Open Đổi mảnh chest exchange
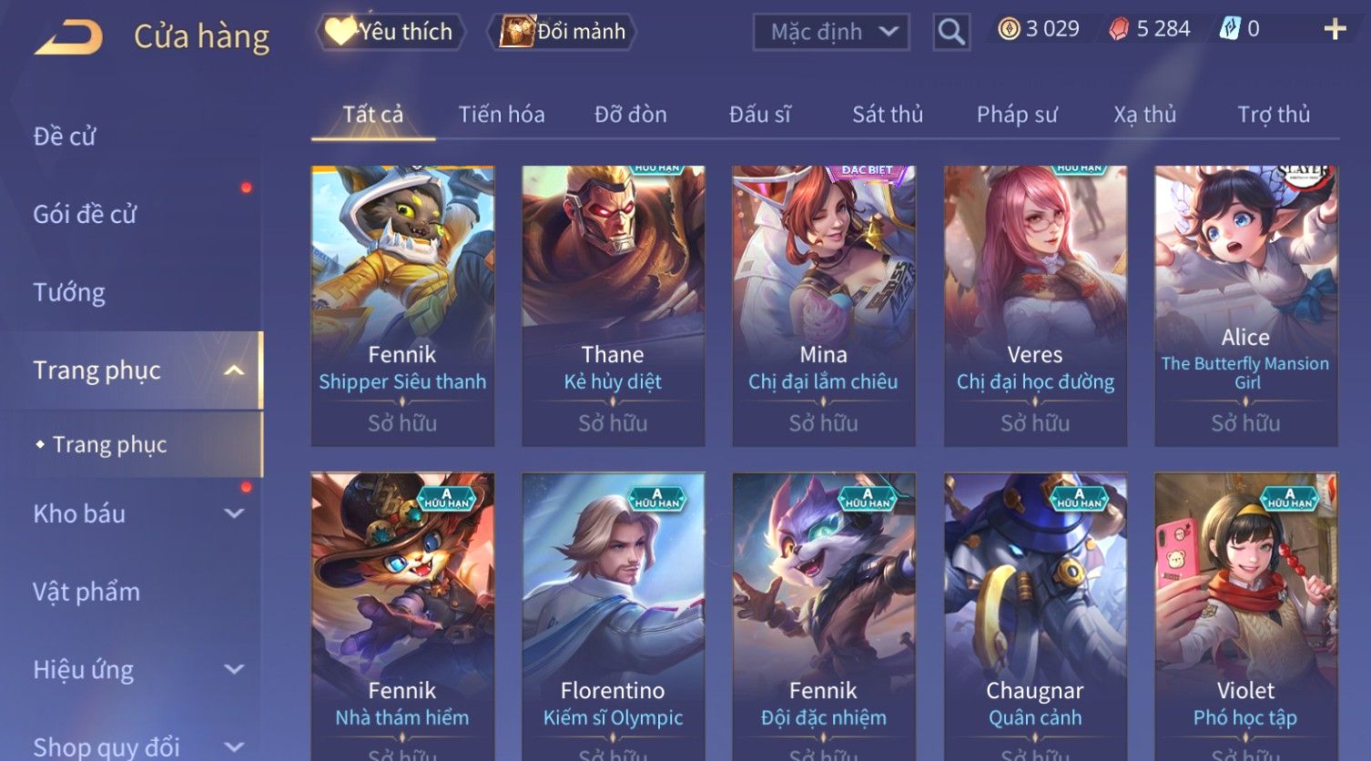 point(563,32)
